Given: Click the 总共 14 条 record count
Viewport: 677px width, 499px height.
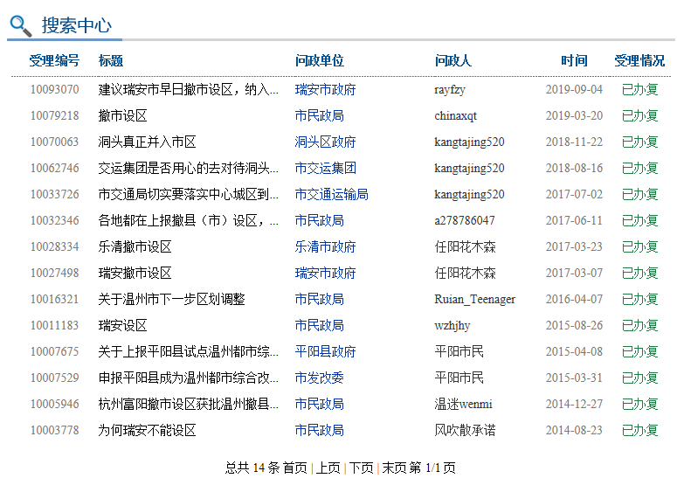Looking at the screenshot, I should (x=252, y=468).
